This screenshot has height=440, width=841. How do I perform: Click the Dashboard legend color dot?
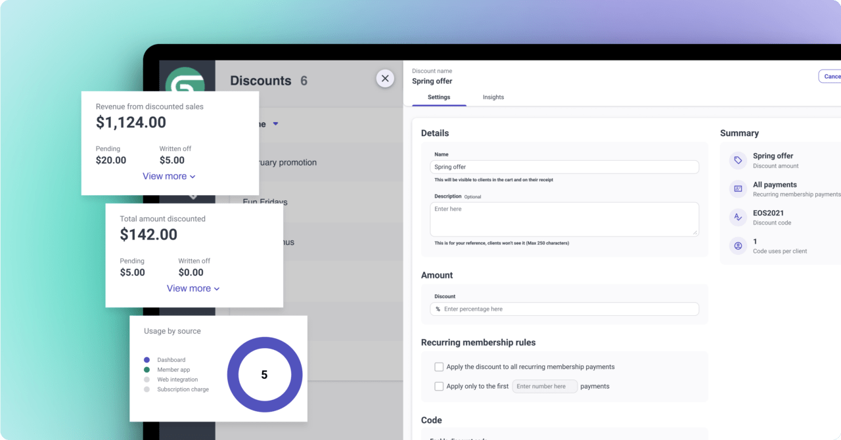[x=147, y=360]
